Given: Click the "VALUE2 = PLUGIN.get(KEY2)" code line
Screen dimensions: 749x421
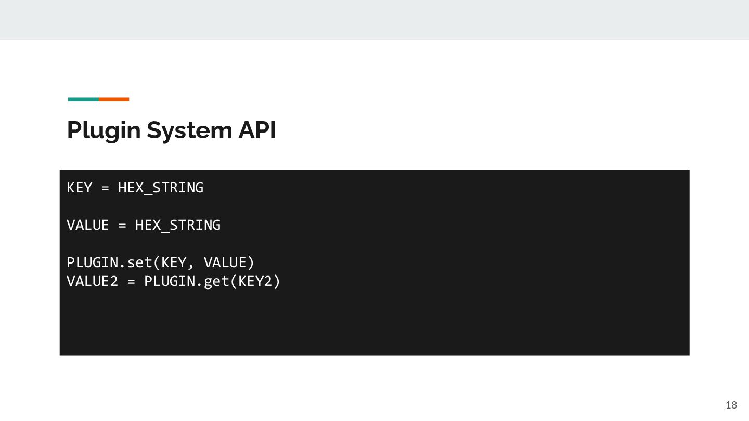Looking at the screenshot, I should [x=174, y=281].
